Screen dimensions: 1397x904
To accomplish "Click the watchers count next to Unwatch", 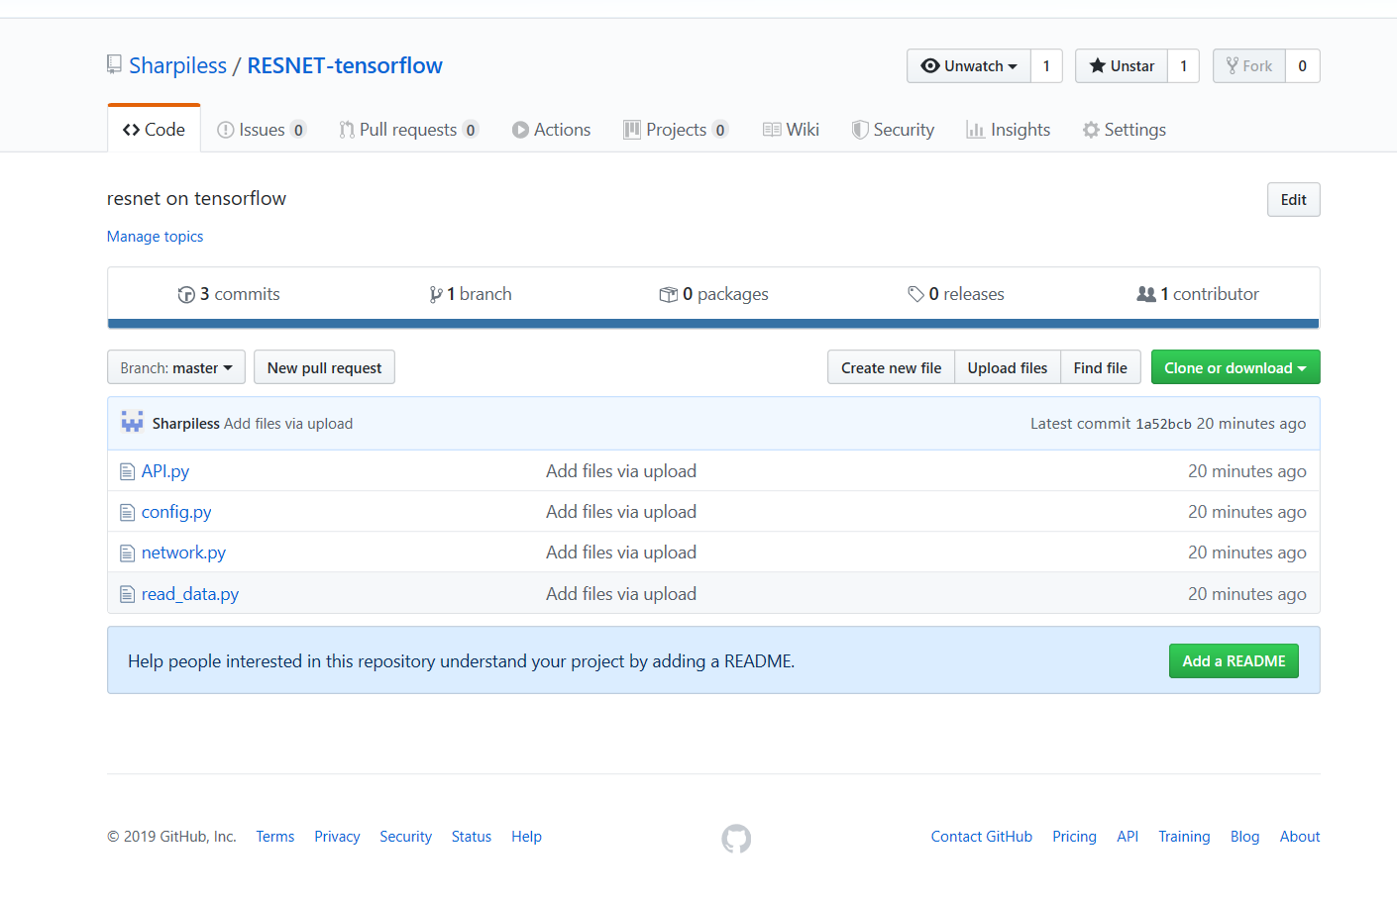I will coord(1046,66).
